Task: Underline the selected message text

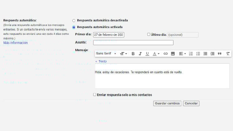Action: click(x=147, y=54)
